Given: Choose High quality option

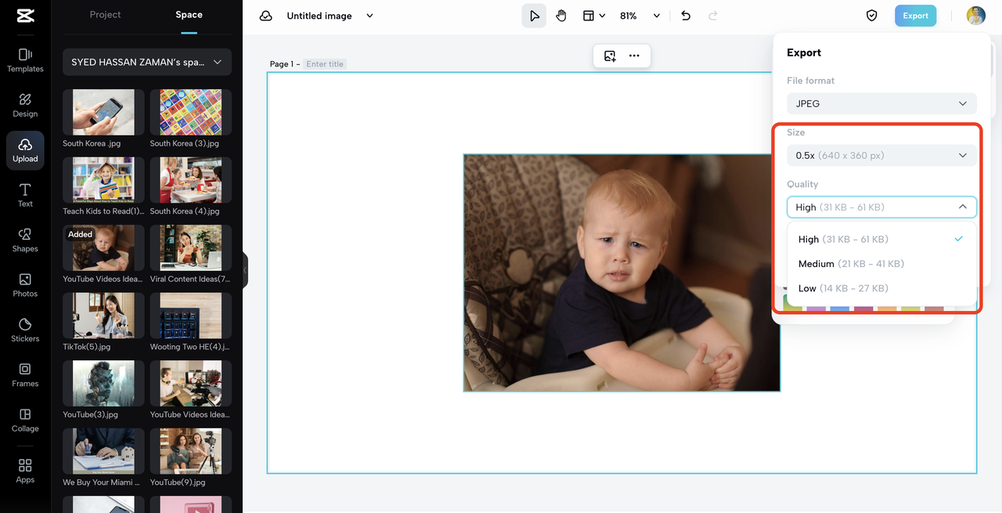Looking at the screenshot, I should [881, 239].
